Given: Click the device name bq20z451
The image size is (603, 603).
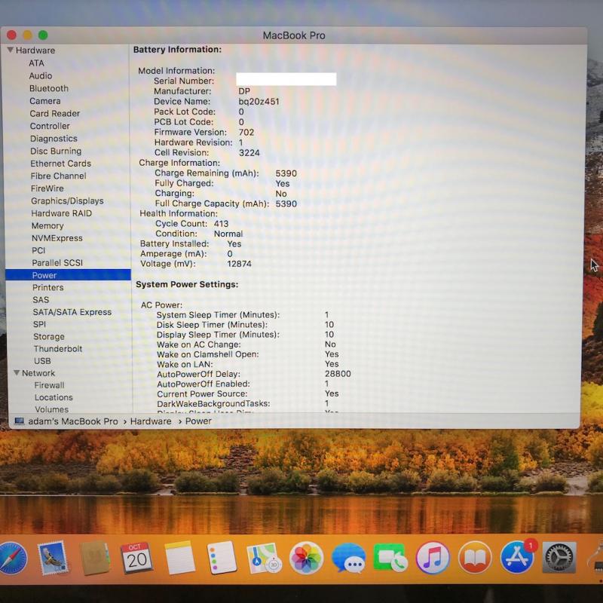Looking at the screenshot, I should tap(259, 102).
